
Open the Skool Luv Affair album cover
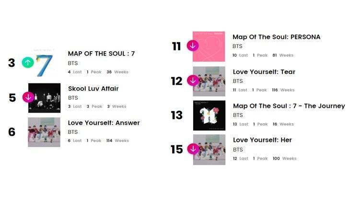click(45, 98)
